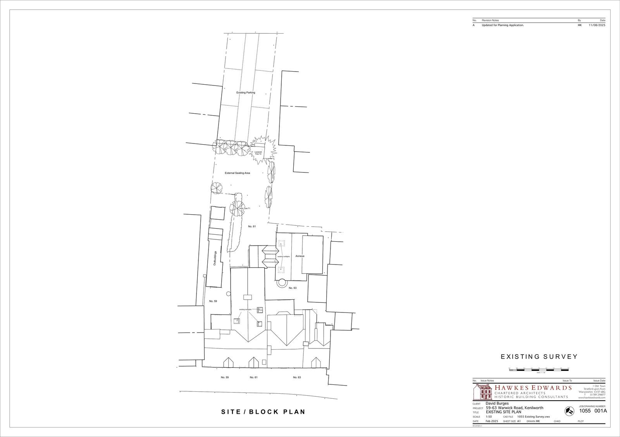The image size is (620, 437).
Task: Click drawing title 'EXISTING SITE PLAN'
Action: point(503,412)
